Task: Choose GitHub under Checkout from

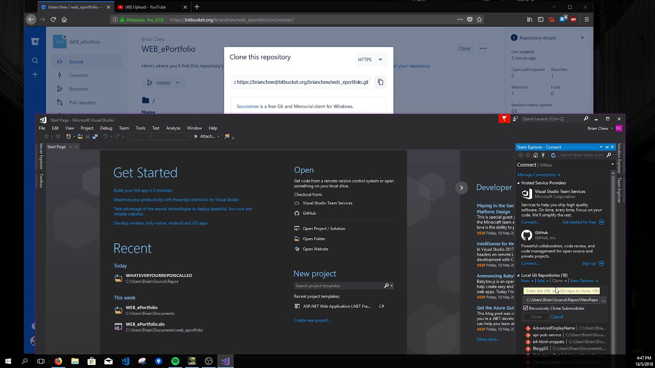Action: pos(309,213)
